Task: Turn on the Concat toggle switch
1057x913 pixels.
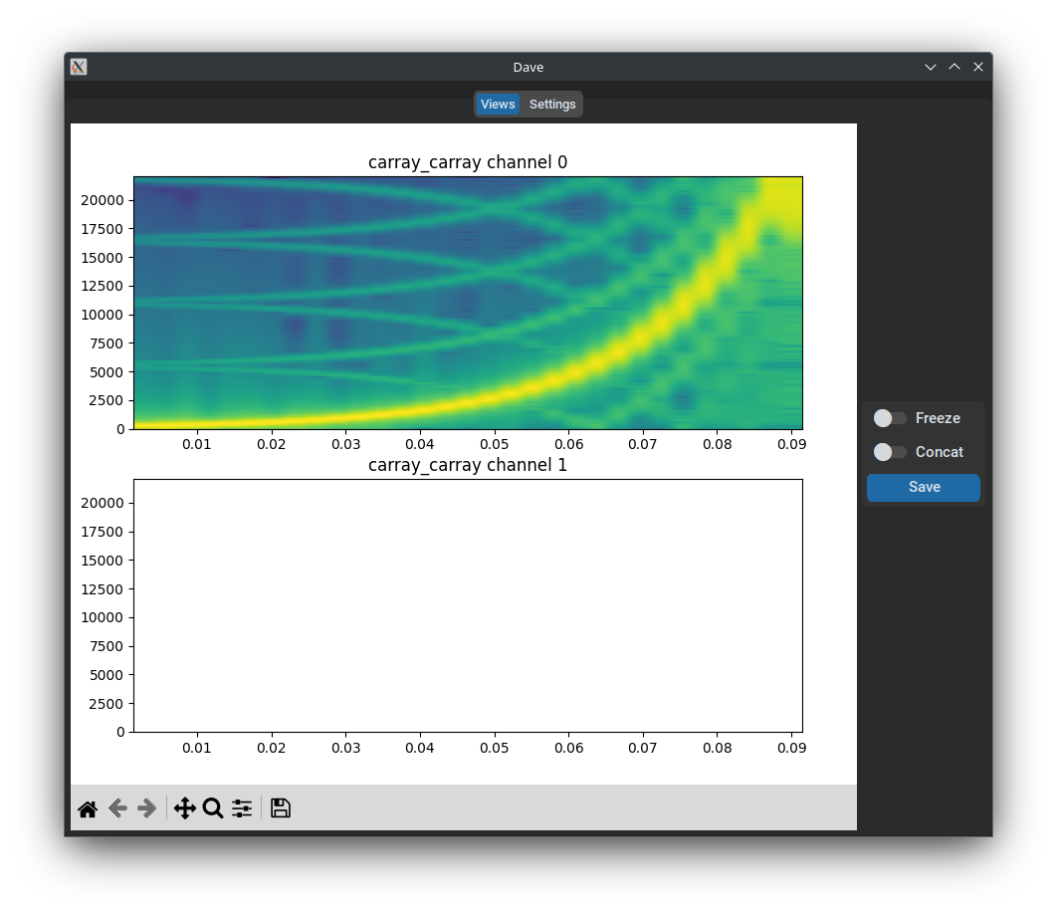Action: click(x=889, y=452)
